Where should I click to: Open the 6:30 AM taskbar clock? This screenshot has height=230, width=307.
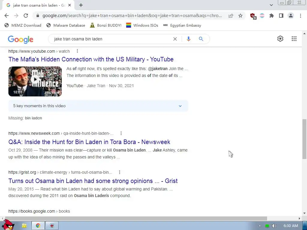[x=291, y=226]
